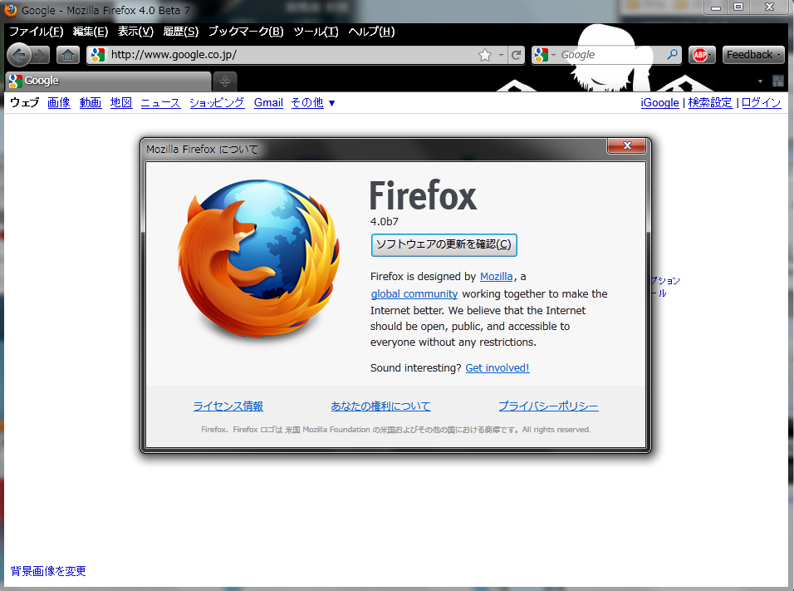
Task: Click the ログイン link
Action: pyautogui.click(x=761, y=103)
